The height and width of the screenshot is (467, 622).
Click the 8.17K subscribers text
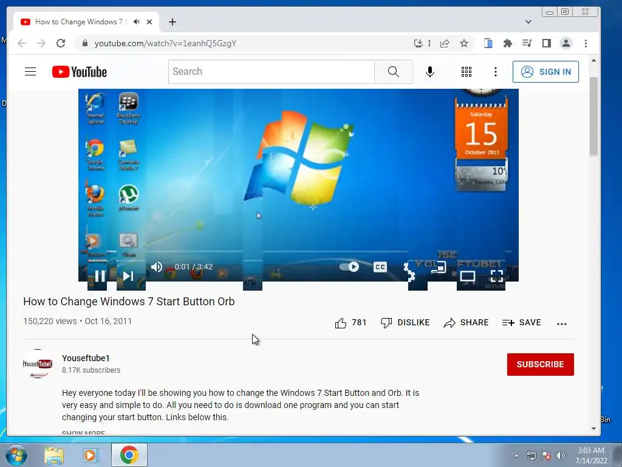point(91,370)
